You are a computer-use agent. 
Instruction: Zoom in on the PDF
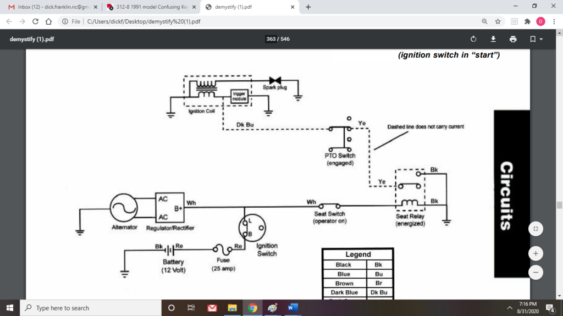coord(536,253)
